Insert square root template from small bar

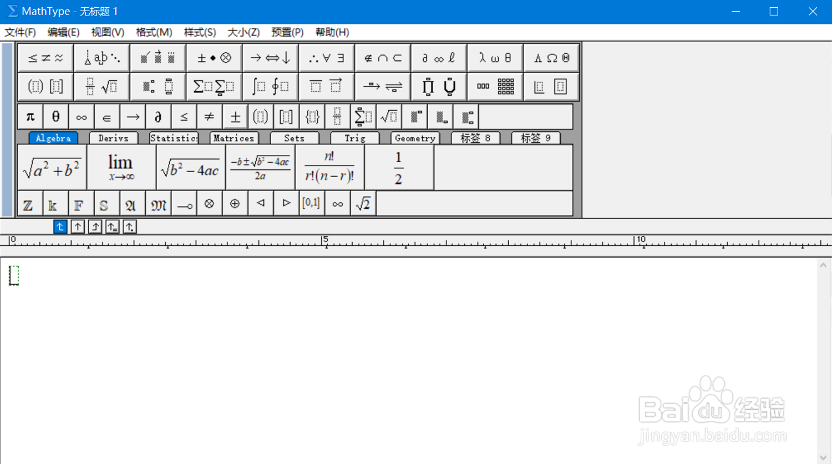(x=389, y=116)
